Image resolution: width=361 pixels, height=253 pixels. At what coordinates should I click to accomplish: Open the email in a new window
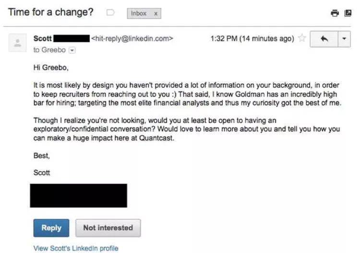pyautogui.click(x=348, y=13)
